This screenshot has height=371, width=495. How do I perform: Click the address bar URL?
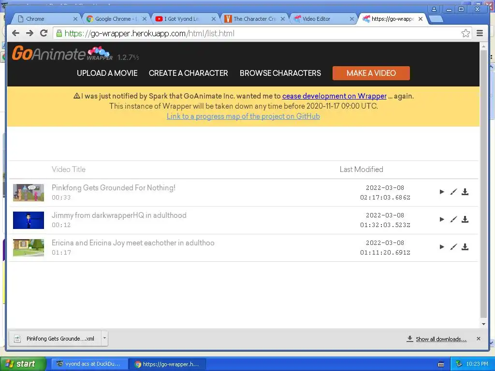150,33
